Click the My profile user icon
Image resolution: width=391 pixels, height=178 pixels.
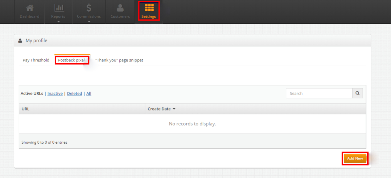[20, 41]
